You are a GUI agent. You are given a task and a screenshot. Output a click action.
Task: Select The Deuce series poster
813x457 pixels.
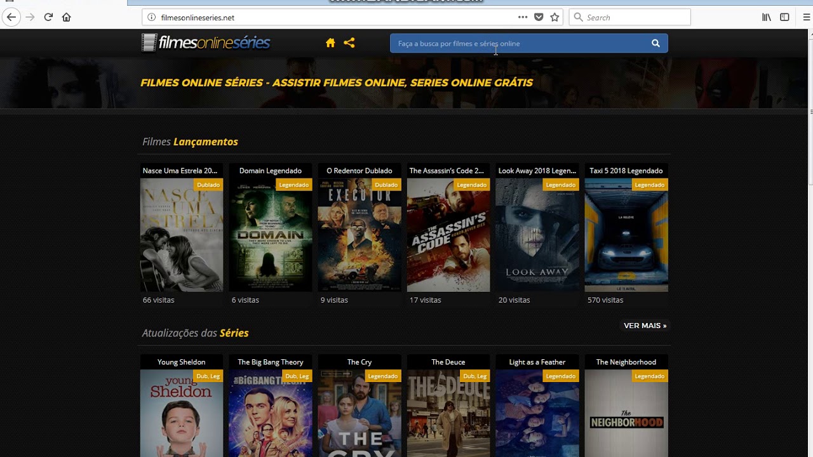[448, 413]
